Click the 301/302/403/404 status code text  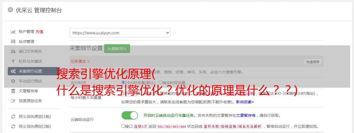[171, 127]
